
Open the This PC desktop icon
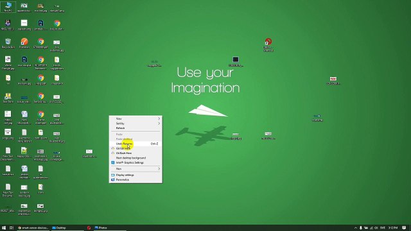point(8,7)
